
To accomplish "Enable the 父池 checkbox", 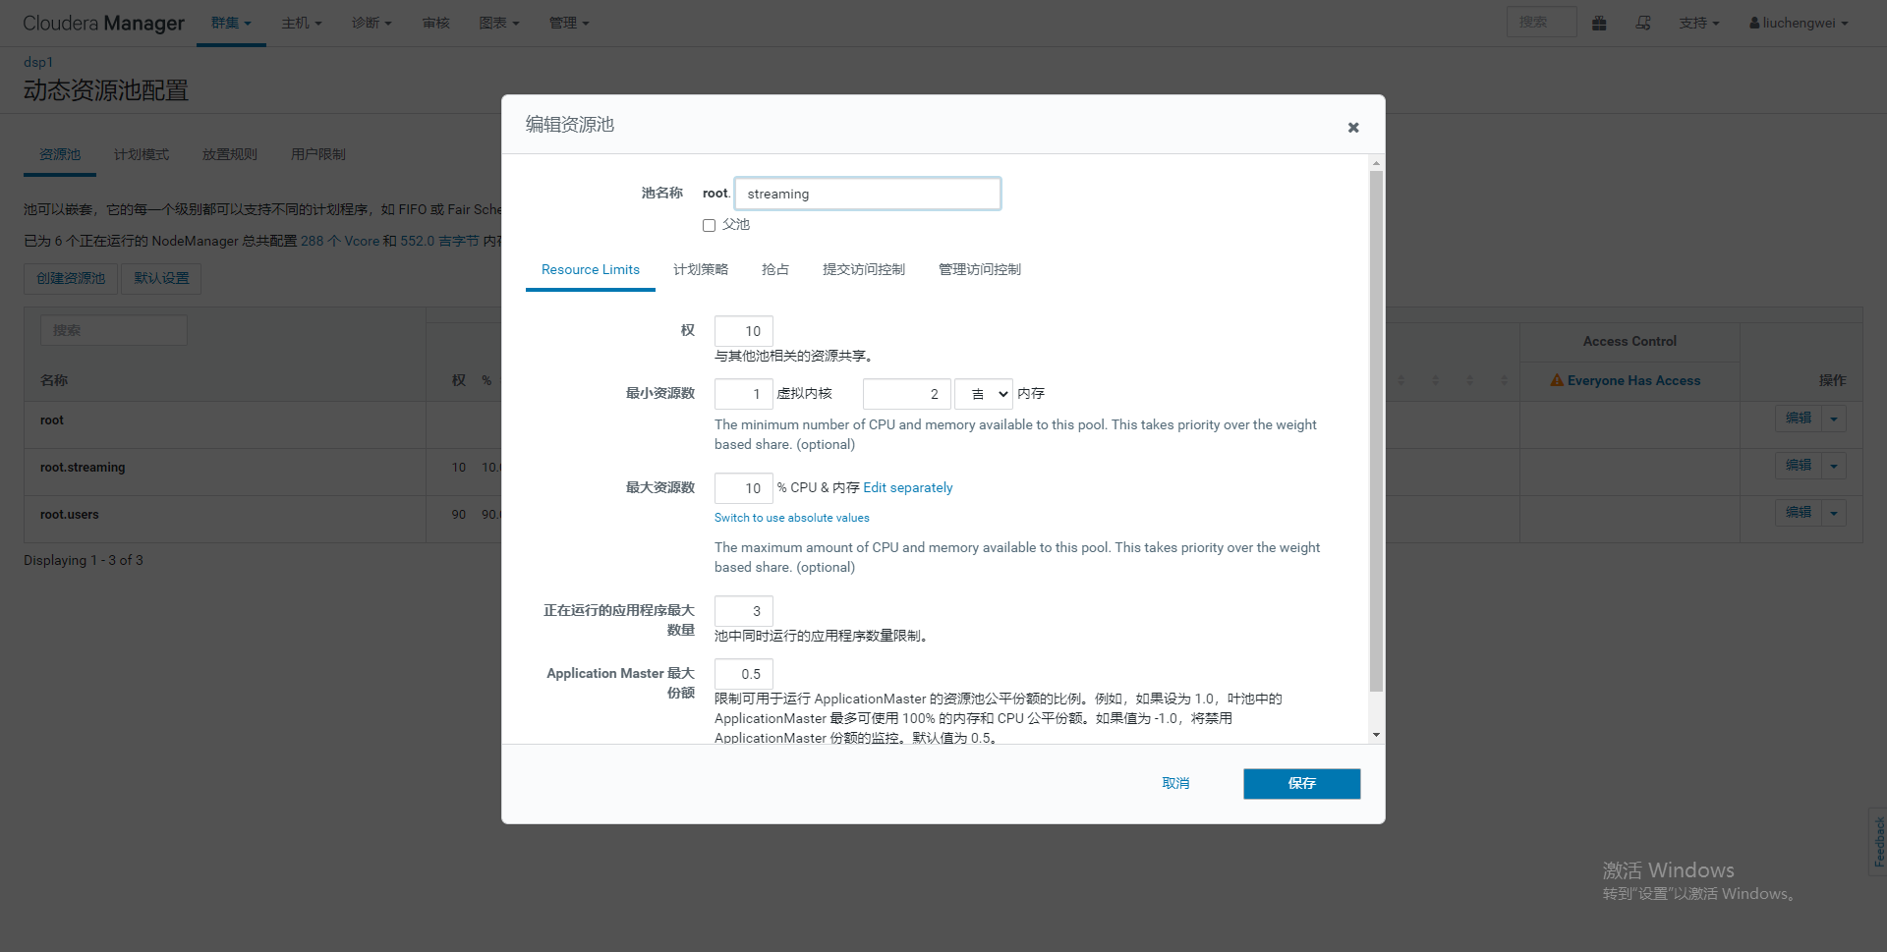I will pos(709,225).
